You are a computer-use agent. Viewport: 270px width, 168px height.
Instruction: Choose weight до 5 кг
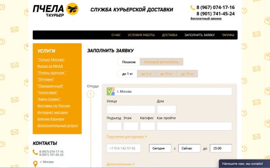(x=146, y=74)
